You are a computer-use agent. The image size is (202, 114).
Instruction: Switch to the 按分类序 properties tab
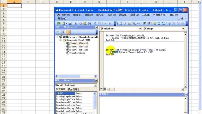pyautogui.click(x=73, y=89)
